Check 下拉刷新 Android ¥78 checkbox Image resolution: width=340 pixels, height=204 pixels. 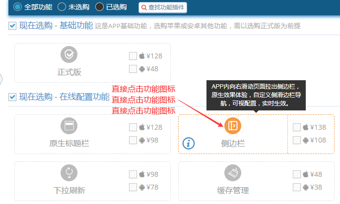pyautogui.click(x=133, y=187)
